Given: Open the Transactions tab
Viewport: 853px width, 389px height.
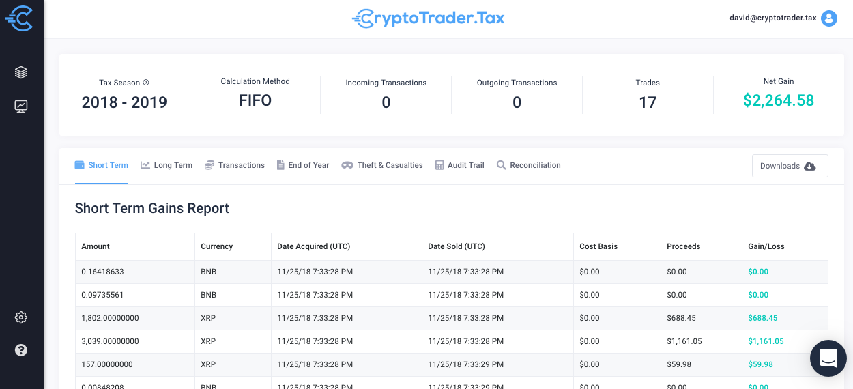Looking at the screenshot, I should (235, 165).
